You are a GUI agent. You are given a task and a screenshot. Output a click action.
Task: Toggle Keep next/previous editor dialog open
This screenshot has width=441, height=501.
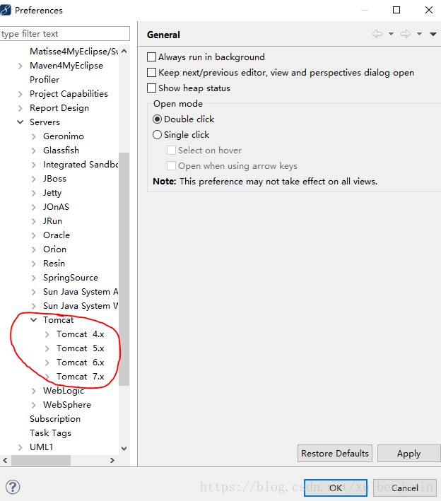(x=151, y=73)
